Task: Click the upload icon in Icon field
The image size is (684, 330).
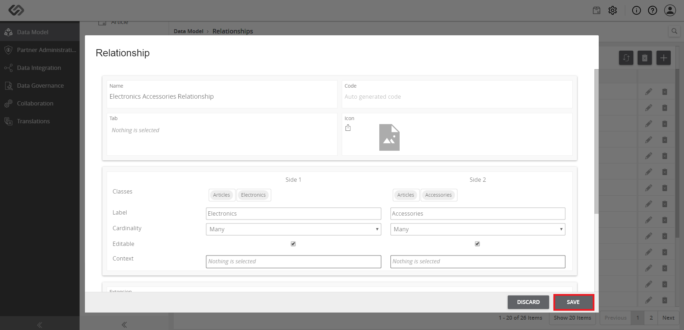Action: click(x=348, y=128)
